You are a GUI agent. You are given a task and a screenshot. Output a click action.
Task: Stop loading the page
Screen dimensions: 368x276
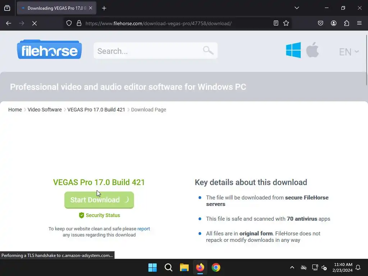[34, 23]
